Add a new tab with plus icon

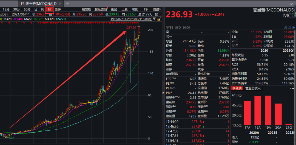[x=67, y=3]
